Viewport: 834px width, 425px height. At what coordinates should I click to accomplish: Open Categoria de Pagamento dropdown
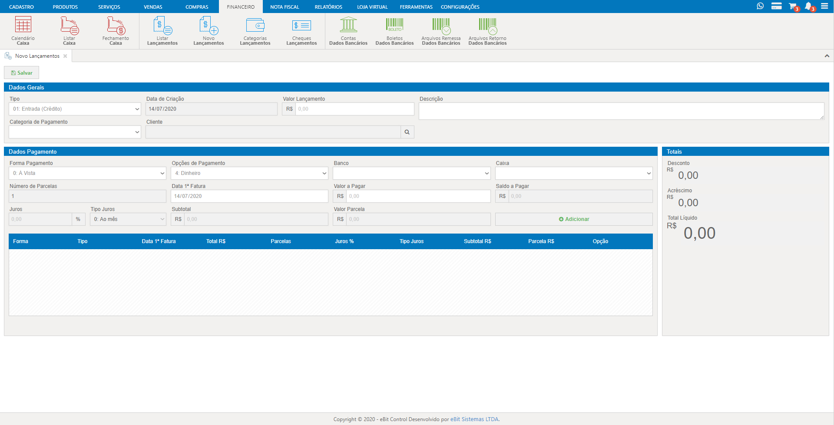pyautogui.click(x=75, y=132)
